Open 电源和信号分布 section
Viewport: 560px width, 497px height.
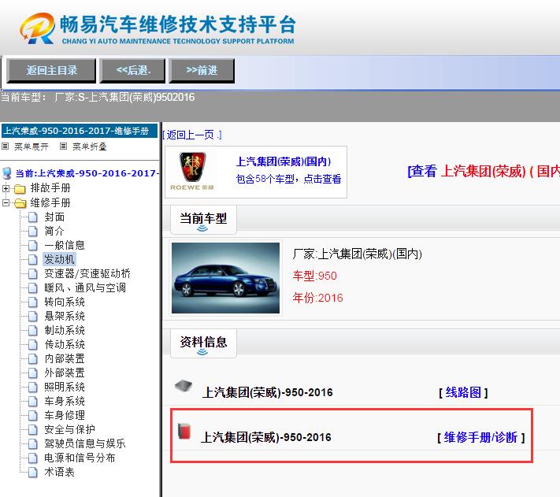[x=80, y=458]
